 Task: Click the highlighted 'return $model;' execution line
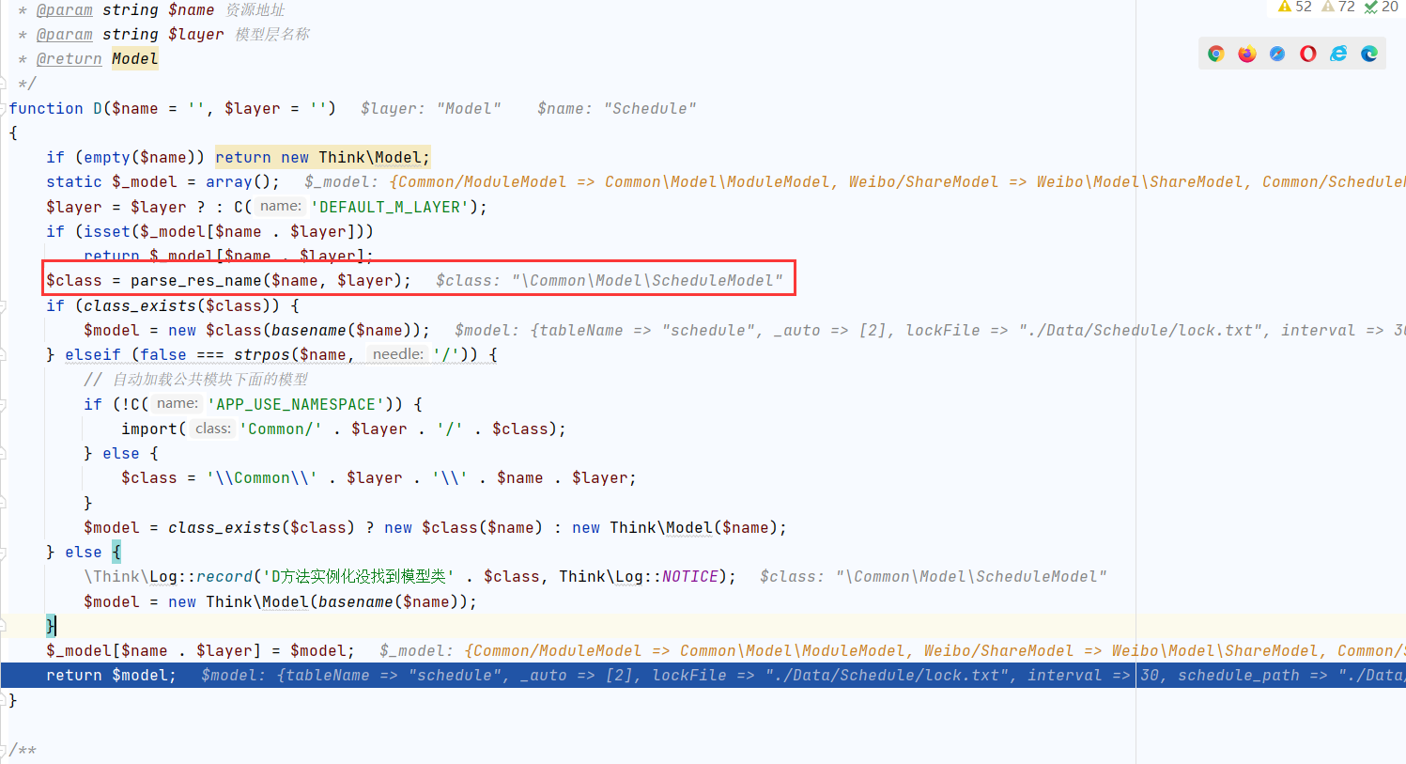111,675
